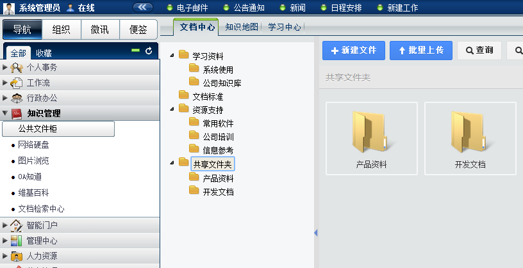Click the 公司培训 folder icon
Screen dimensions: 523x268
194,135
